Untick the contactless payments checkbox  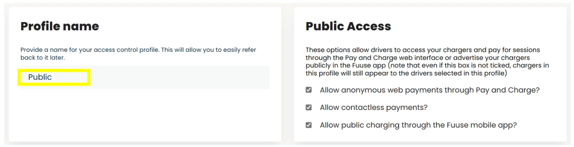[309, 107]
